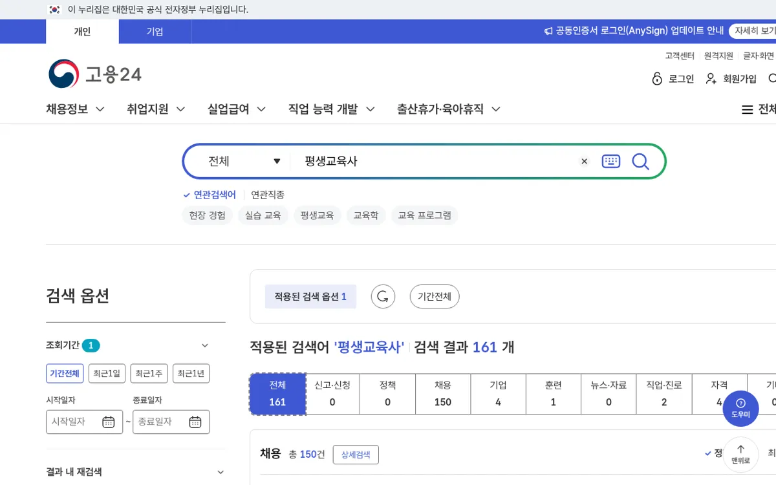Viewport: 776px width, 485px height.
Task: Select the 최근1일 period button
Action: [107, 373]
